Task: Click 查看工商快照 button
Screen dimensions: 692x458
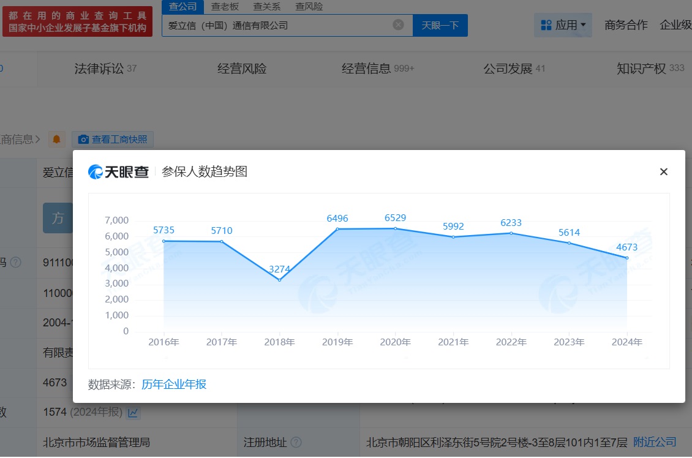Action: pos(113,140)
